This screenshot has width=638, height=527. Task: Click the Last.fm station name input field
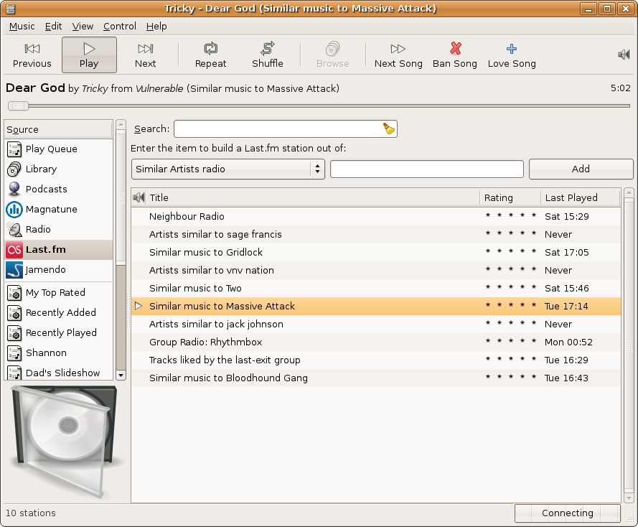pos(427,169)
